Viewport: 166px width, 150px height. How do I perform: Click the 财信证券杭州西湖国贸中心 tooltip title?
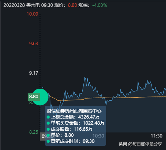(74, 111)
